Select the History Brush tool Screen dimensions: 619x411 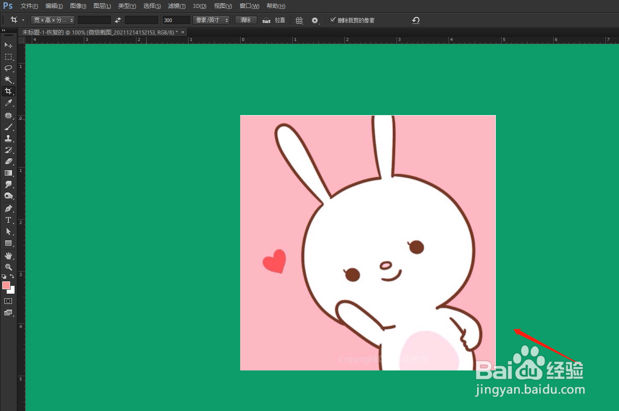pos(8,150)
